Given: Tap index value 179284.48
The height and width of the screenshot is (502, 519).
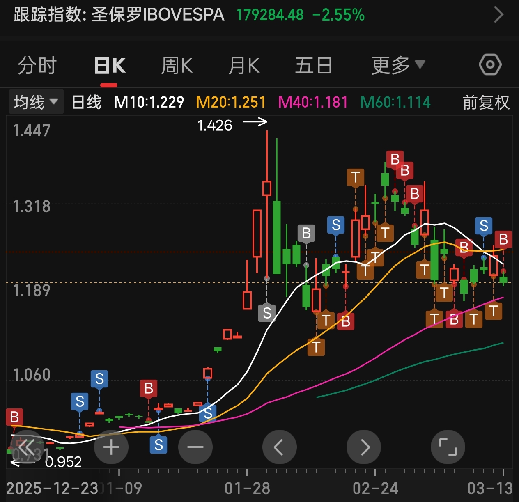Looking at the screenshot, I should [270, 15].
